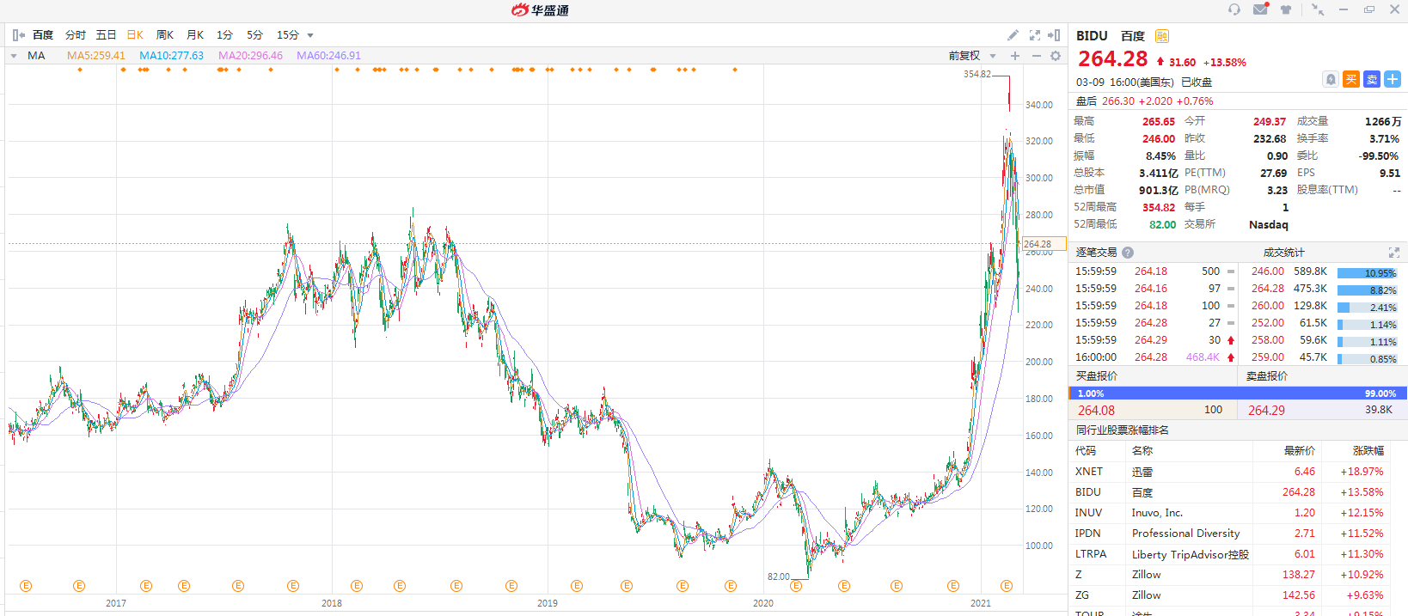Click the compact window mode icon
Image resolution: width=1408 pixels, height=616 pixels.
(1318, 9)
